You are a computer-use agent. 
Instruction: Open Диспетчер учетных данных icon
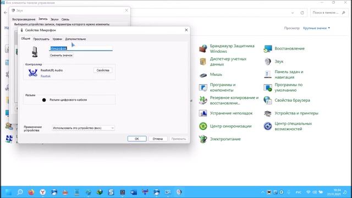(203, 62)
